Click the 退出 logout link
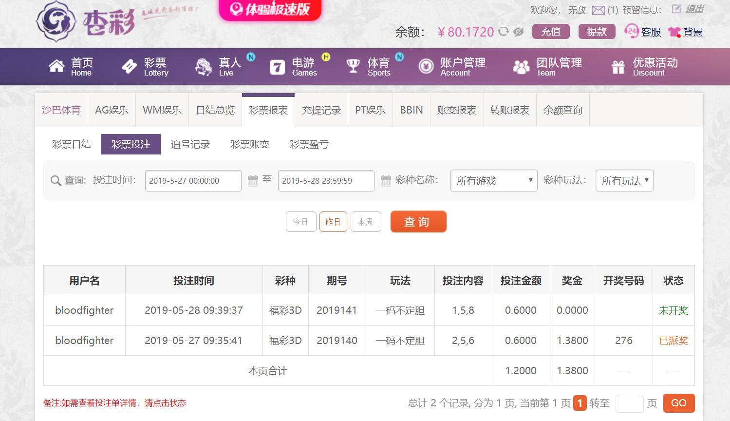Screen dimensions: 730x421 tap(695, 9)
